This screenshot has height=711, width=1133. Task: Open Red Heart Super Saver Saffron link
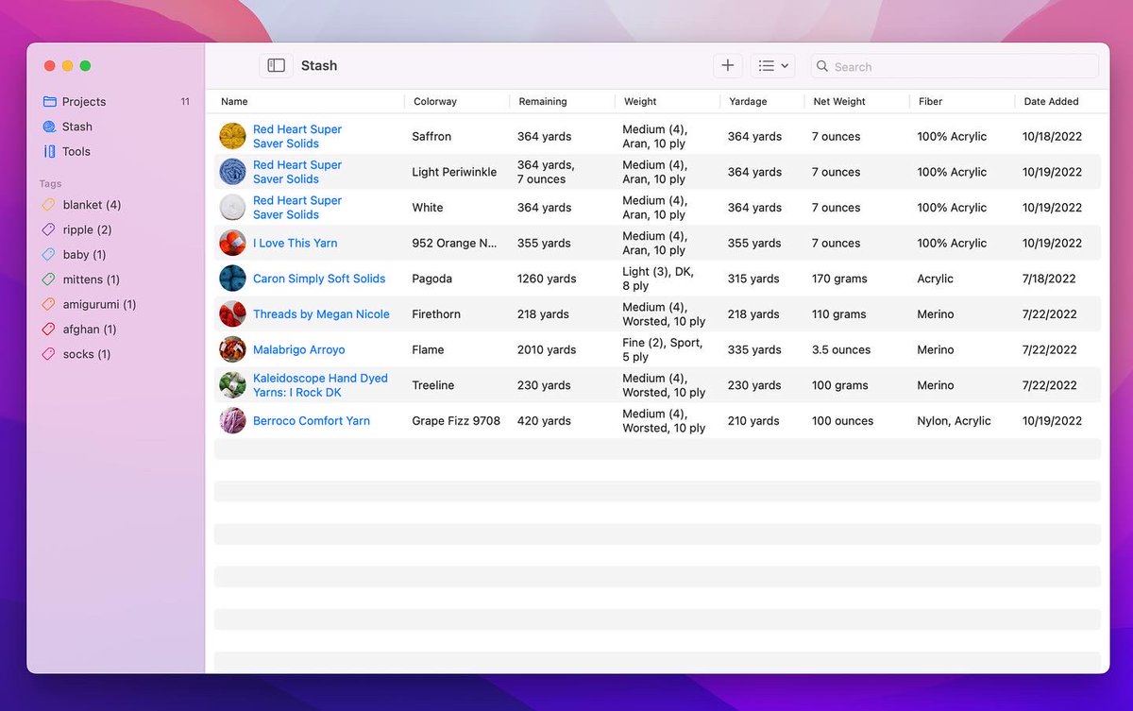pos(297,136)
